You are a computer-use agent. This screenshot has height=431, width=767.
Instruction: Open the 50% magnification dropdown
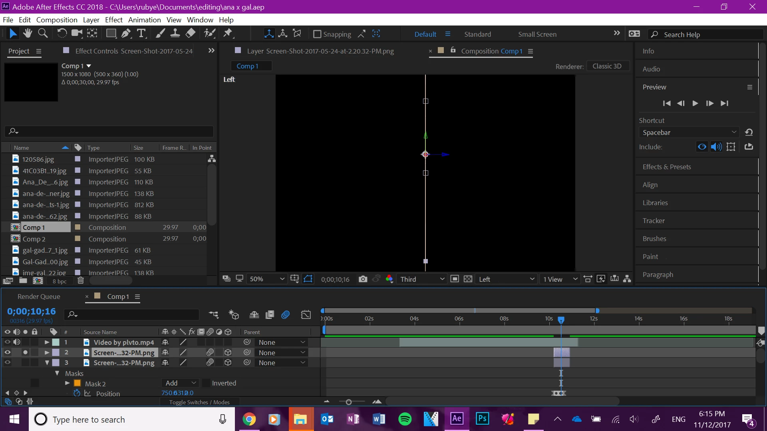click(266, 279)
